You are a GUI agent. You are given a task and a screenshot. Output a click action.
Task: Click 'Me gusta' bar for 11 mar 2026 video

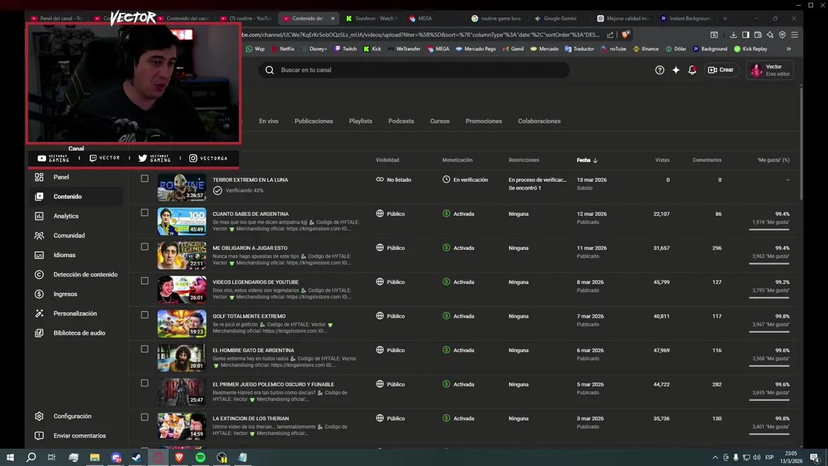pyautogui.click(x=769, y=264)
